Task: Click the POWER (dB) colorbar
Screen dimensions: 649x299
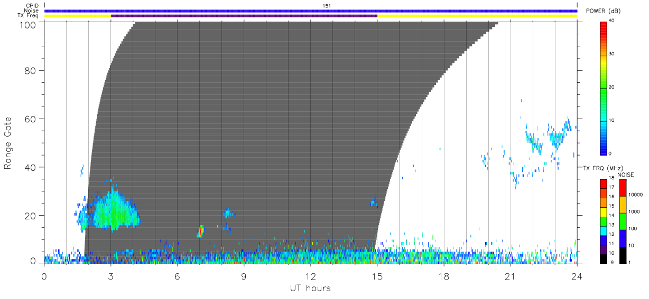Action: (x=604, y=88)
